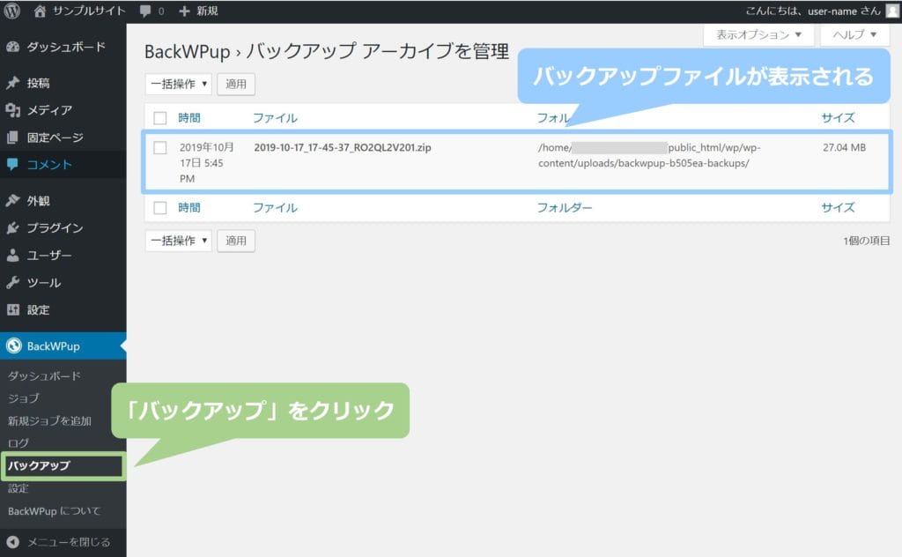Click the WordPress logo icon in admin bar
This screenshot has width=902, height=557.
pos(12,11)
